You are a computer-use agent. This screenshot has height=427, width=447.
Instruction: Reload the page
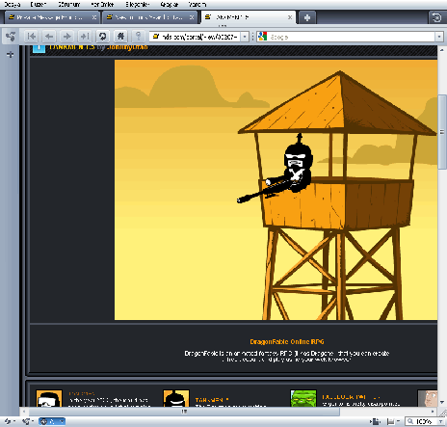(x=102, y=37)
